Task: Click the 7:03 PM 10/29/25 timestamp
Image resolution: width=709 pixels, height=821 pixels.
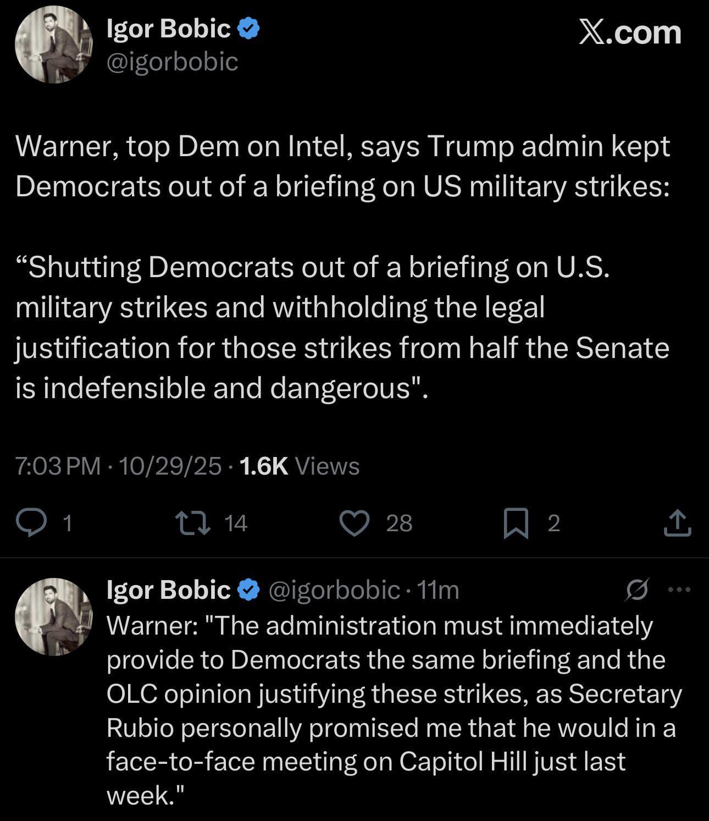Action: 118,466
